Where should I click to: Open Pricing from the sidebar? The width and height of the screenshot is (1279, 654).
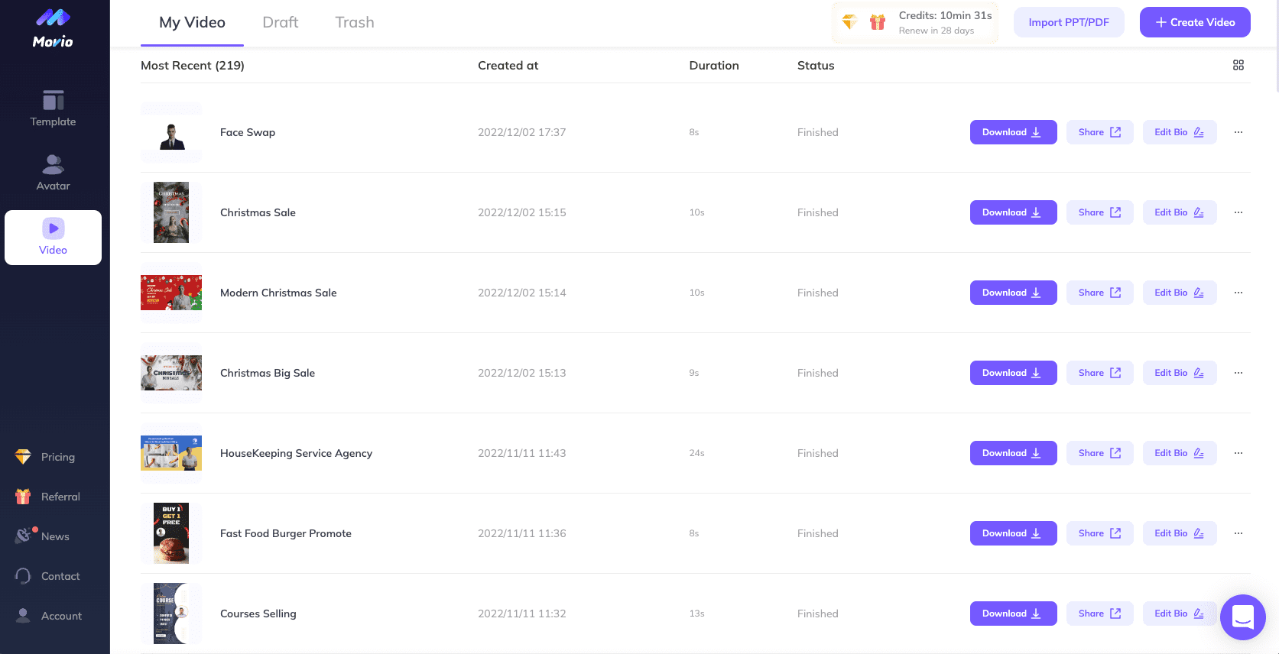tap(46, 457)
